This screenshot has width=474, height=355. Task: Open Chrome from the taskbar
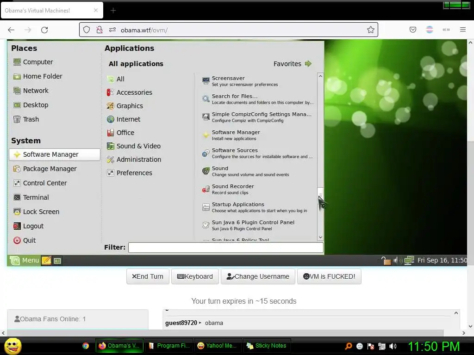(86, 346)
